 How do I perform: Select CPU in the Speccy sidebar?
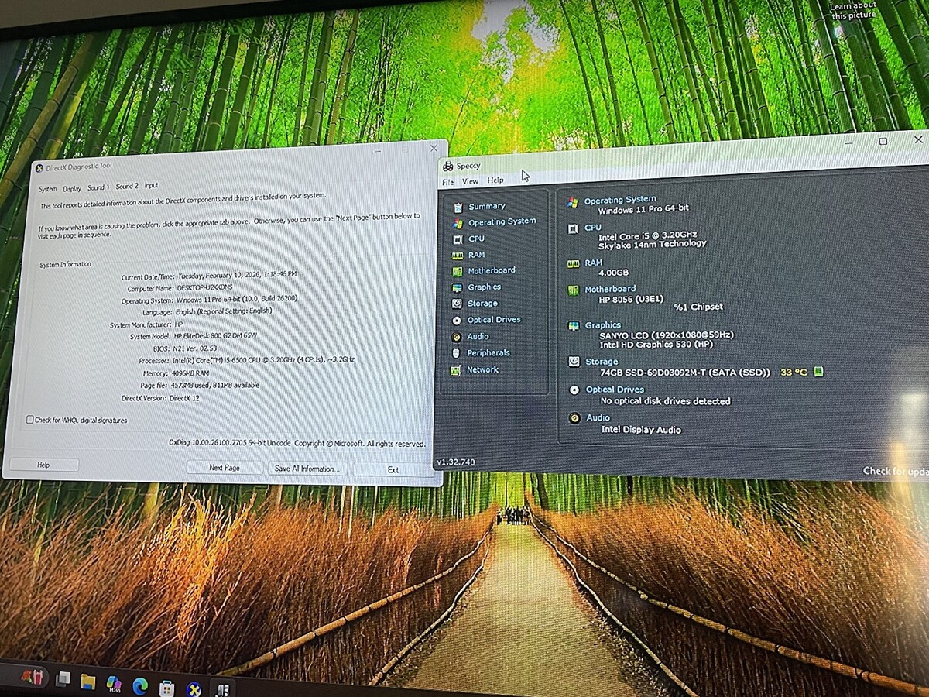tap(476, 239)
